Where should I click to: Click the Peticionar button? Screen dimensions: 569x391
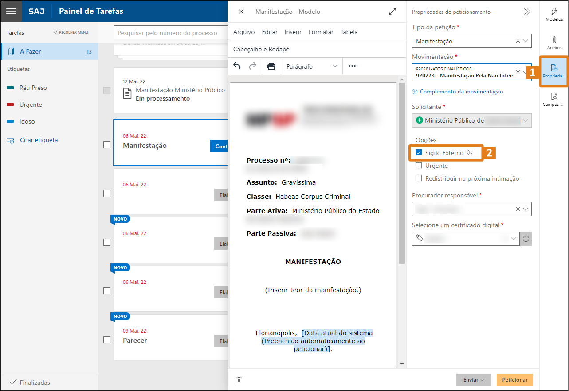coord(514,380)
